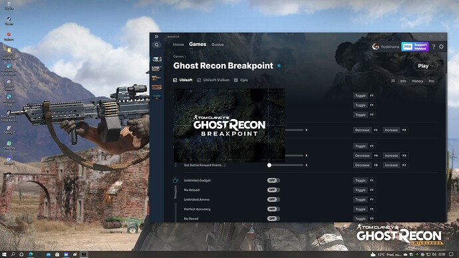The width and height of the screenshot is (459, 258).
Task: Open Tom Clancy's Ghost Recon desktop shortcut
Action: click(9, 116)
